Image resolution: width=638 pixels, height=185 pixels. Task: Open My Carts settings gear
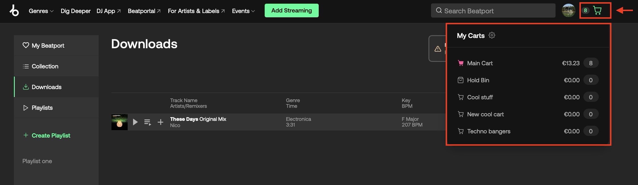492,35
